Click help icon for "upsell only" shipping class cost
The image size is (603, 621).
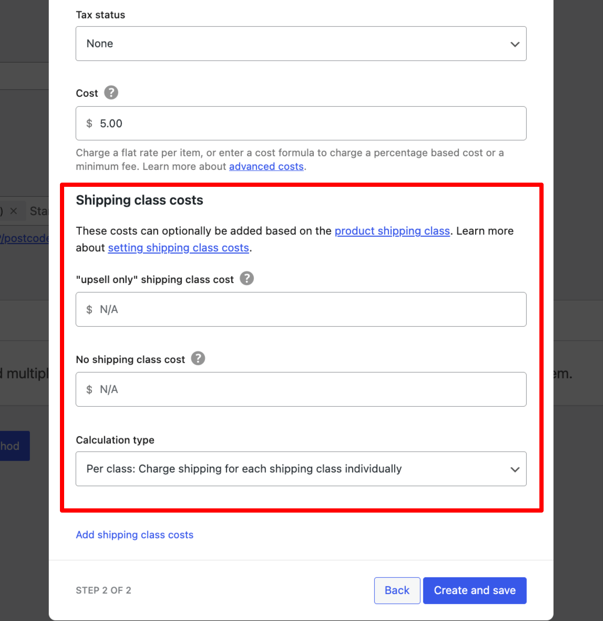[x=247, y=278]
